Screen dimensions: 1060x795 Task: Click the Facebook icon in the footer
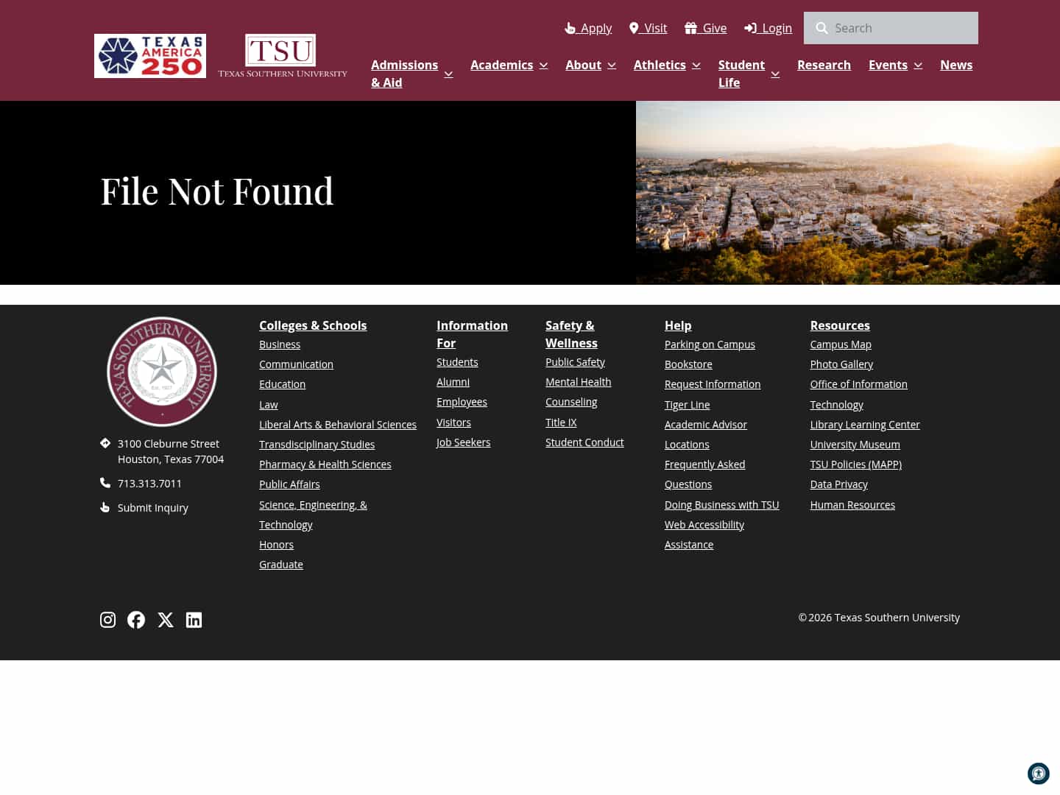tap(136, 620)
